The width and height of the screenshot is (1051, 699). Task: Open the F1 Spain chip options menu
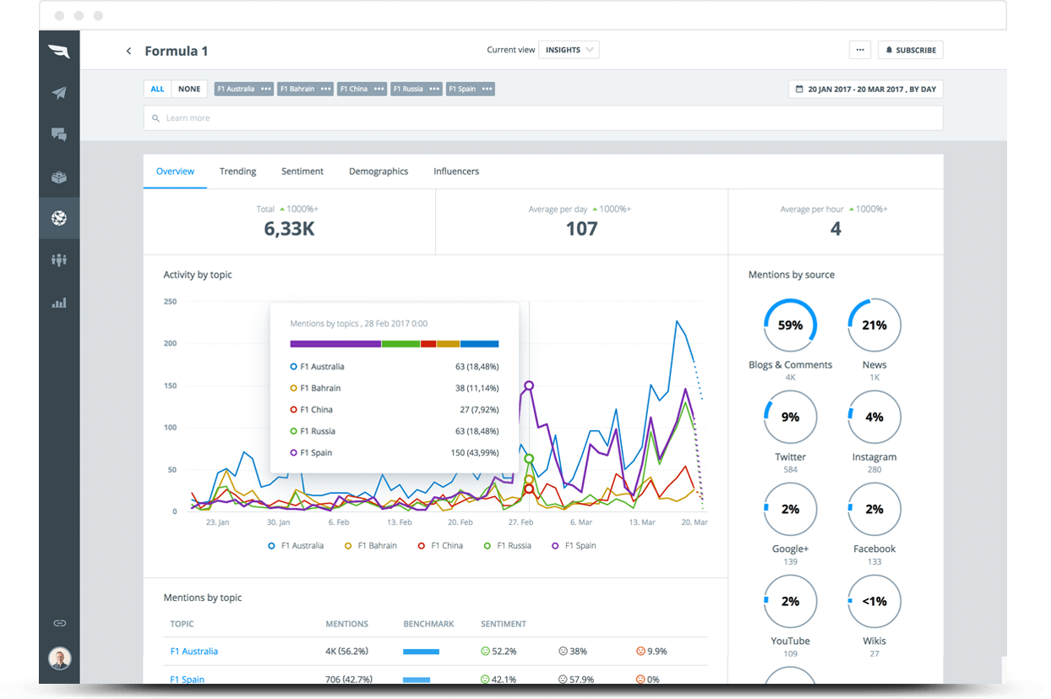487,89
